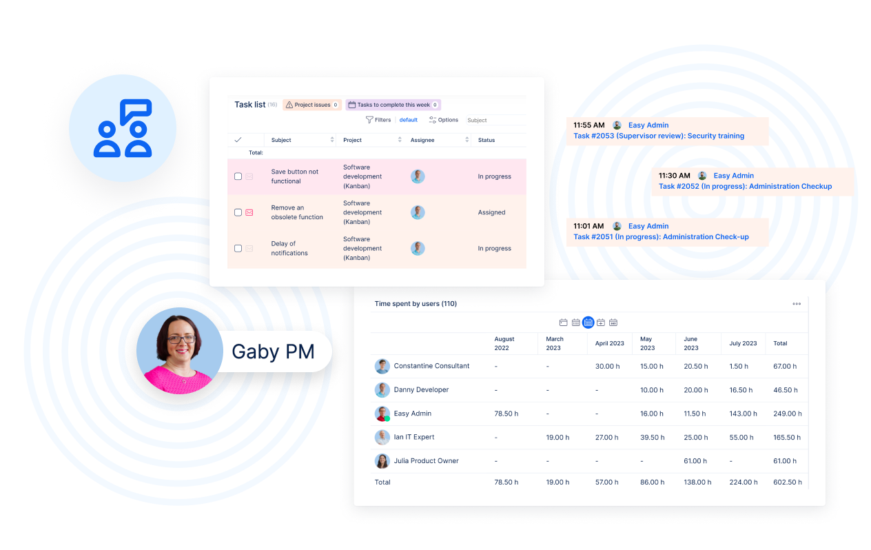Screen dimensions: 871x550
Task: Select the Delay of notifications checkbox
Action: 238,248
